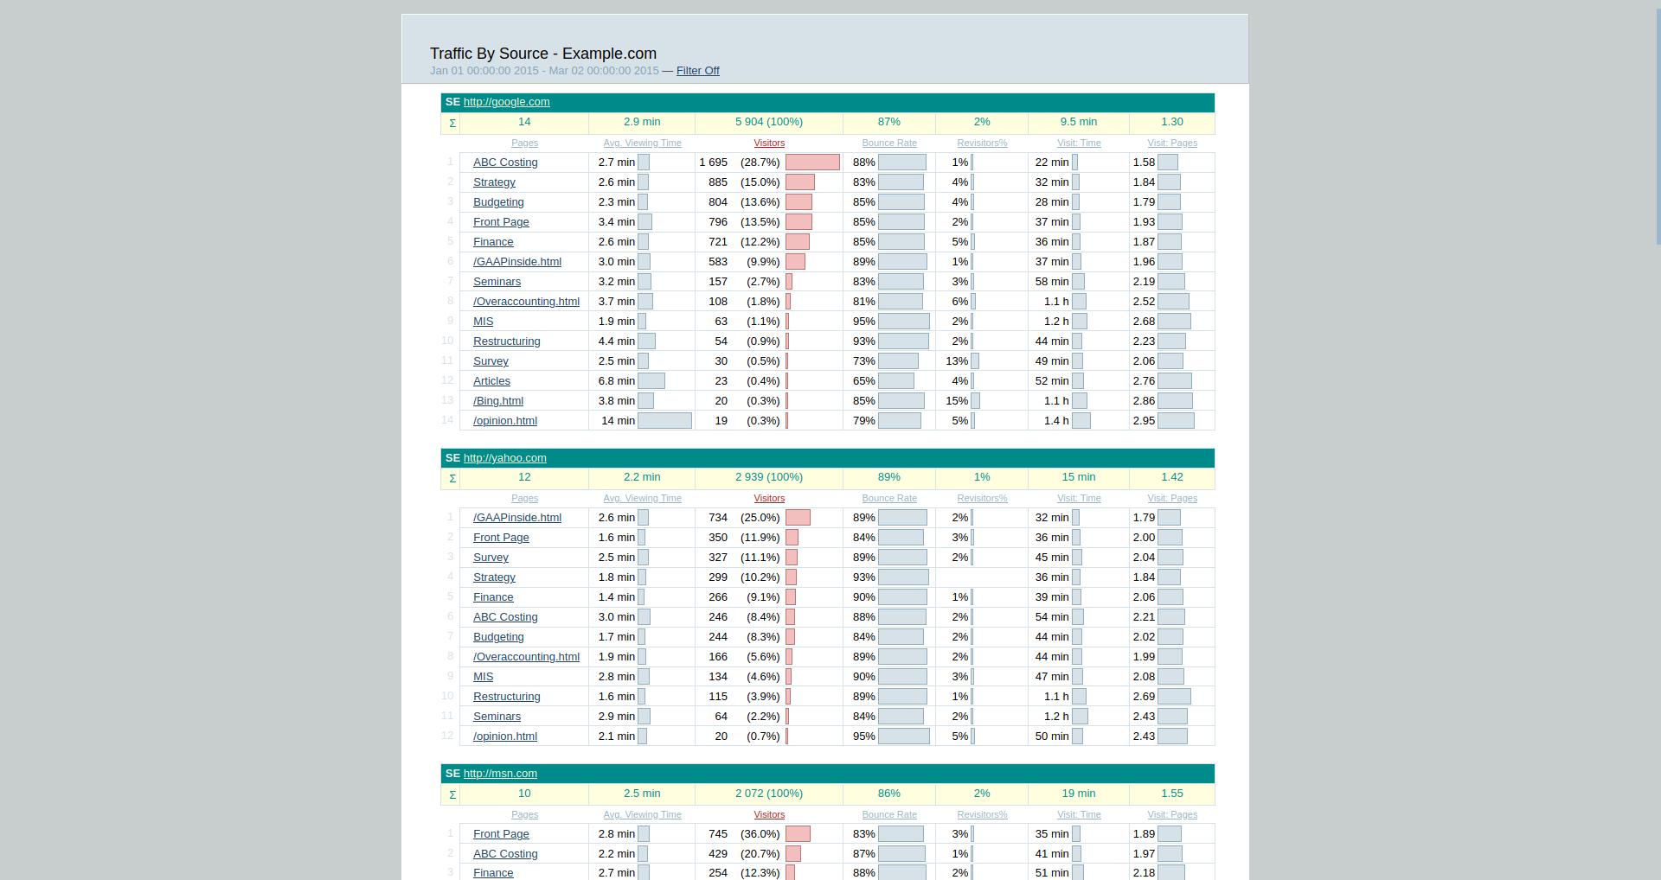Click the sigma icon in google.com summary row
Viewport: 1661px width, 880px height.
[x=452, y=124]
